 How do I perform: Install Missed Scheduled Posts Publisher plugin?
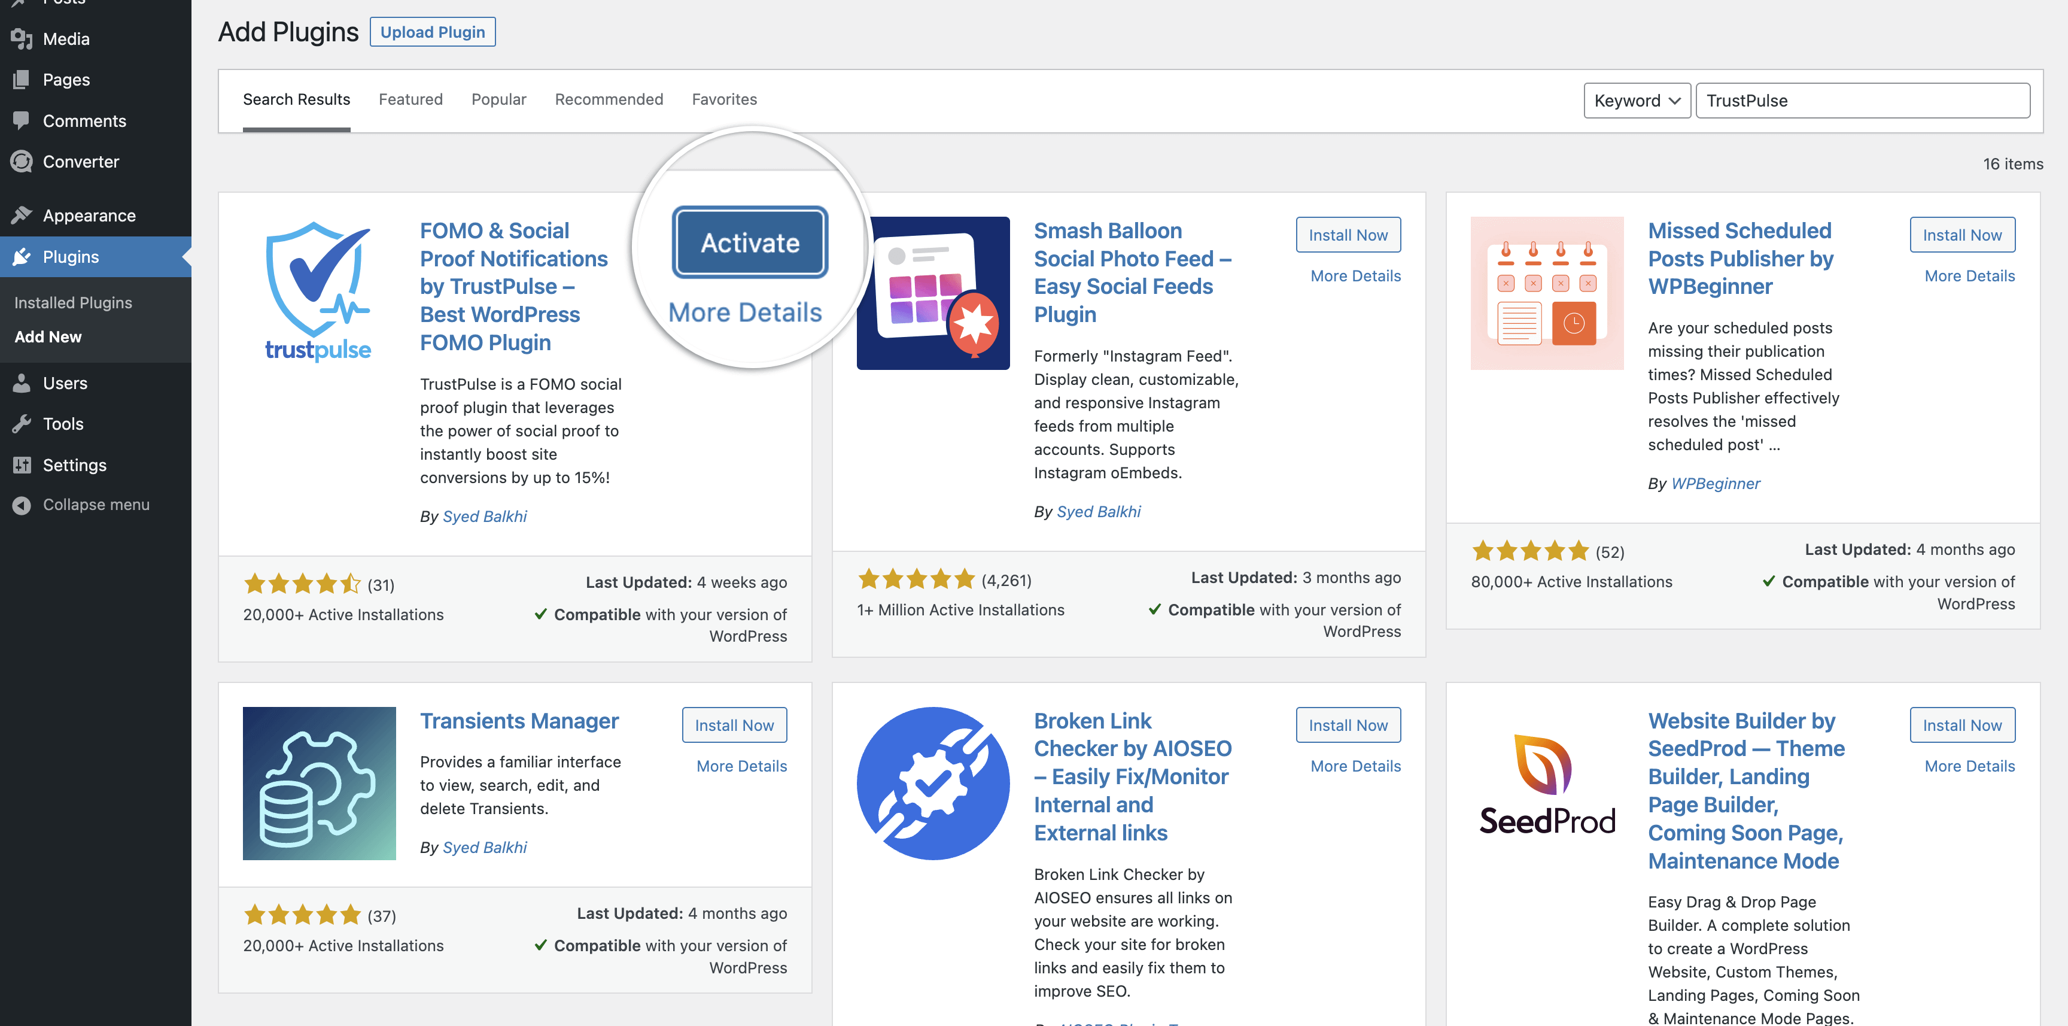click(1962, 235)
